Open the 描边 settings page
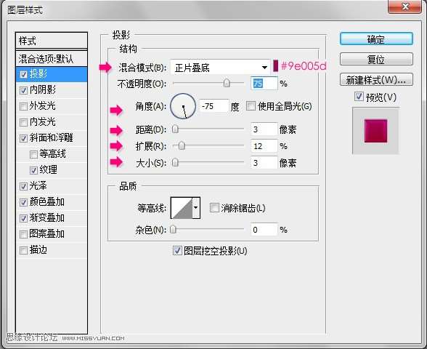The height and width of the screenshot is (349, 427). click(38, 250)
